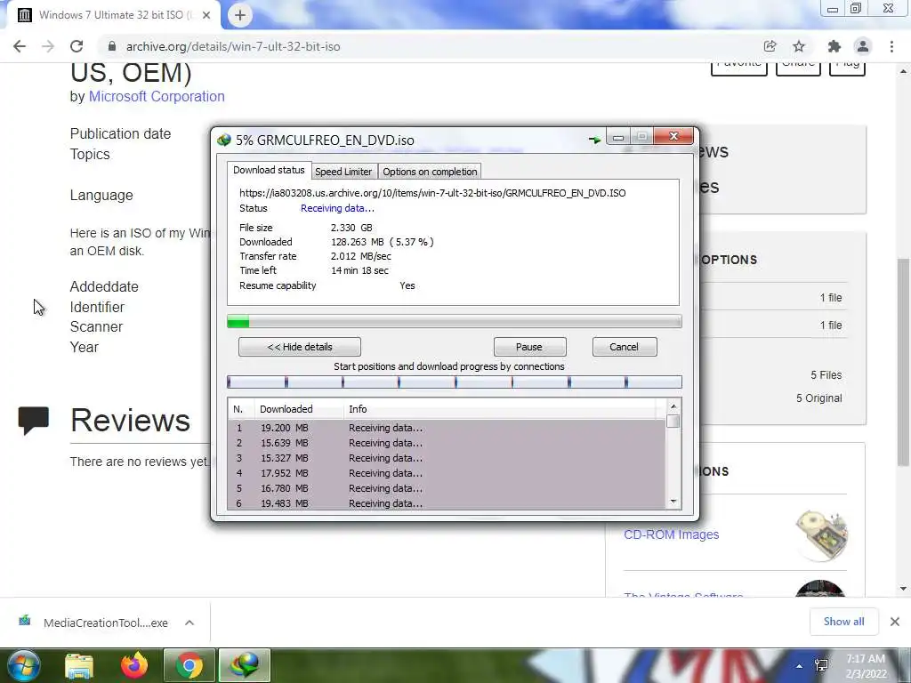This screenshot has height=683, width=911.
Task: Switch to Speed Limiter tab
Action: click(x=343, y=172)
